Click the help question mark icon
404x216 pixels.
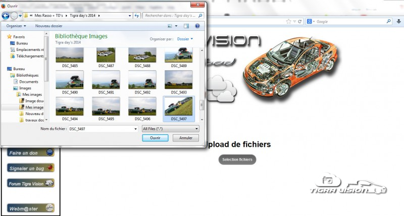pos(197,26)
